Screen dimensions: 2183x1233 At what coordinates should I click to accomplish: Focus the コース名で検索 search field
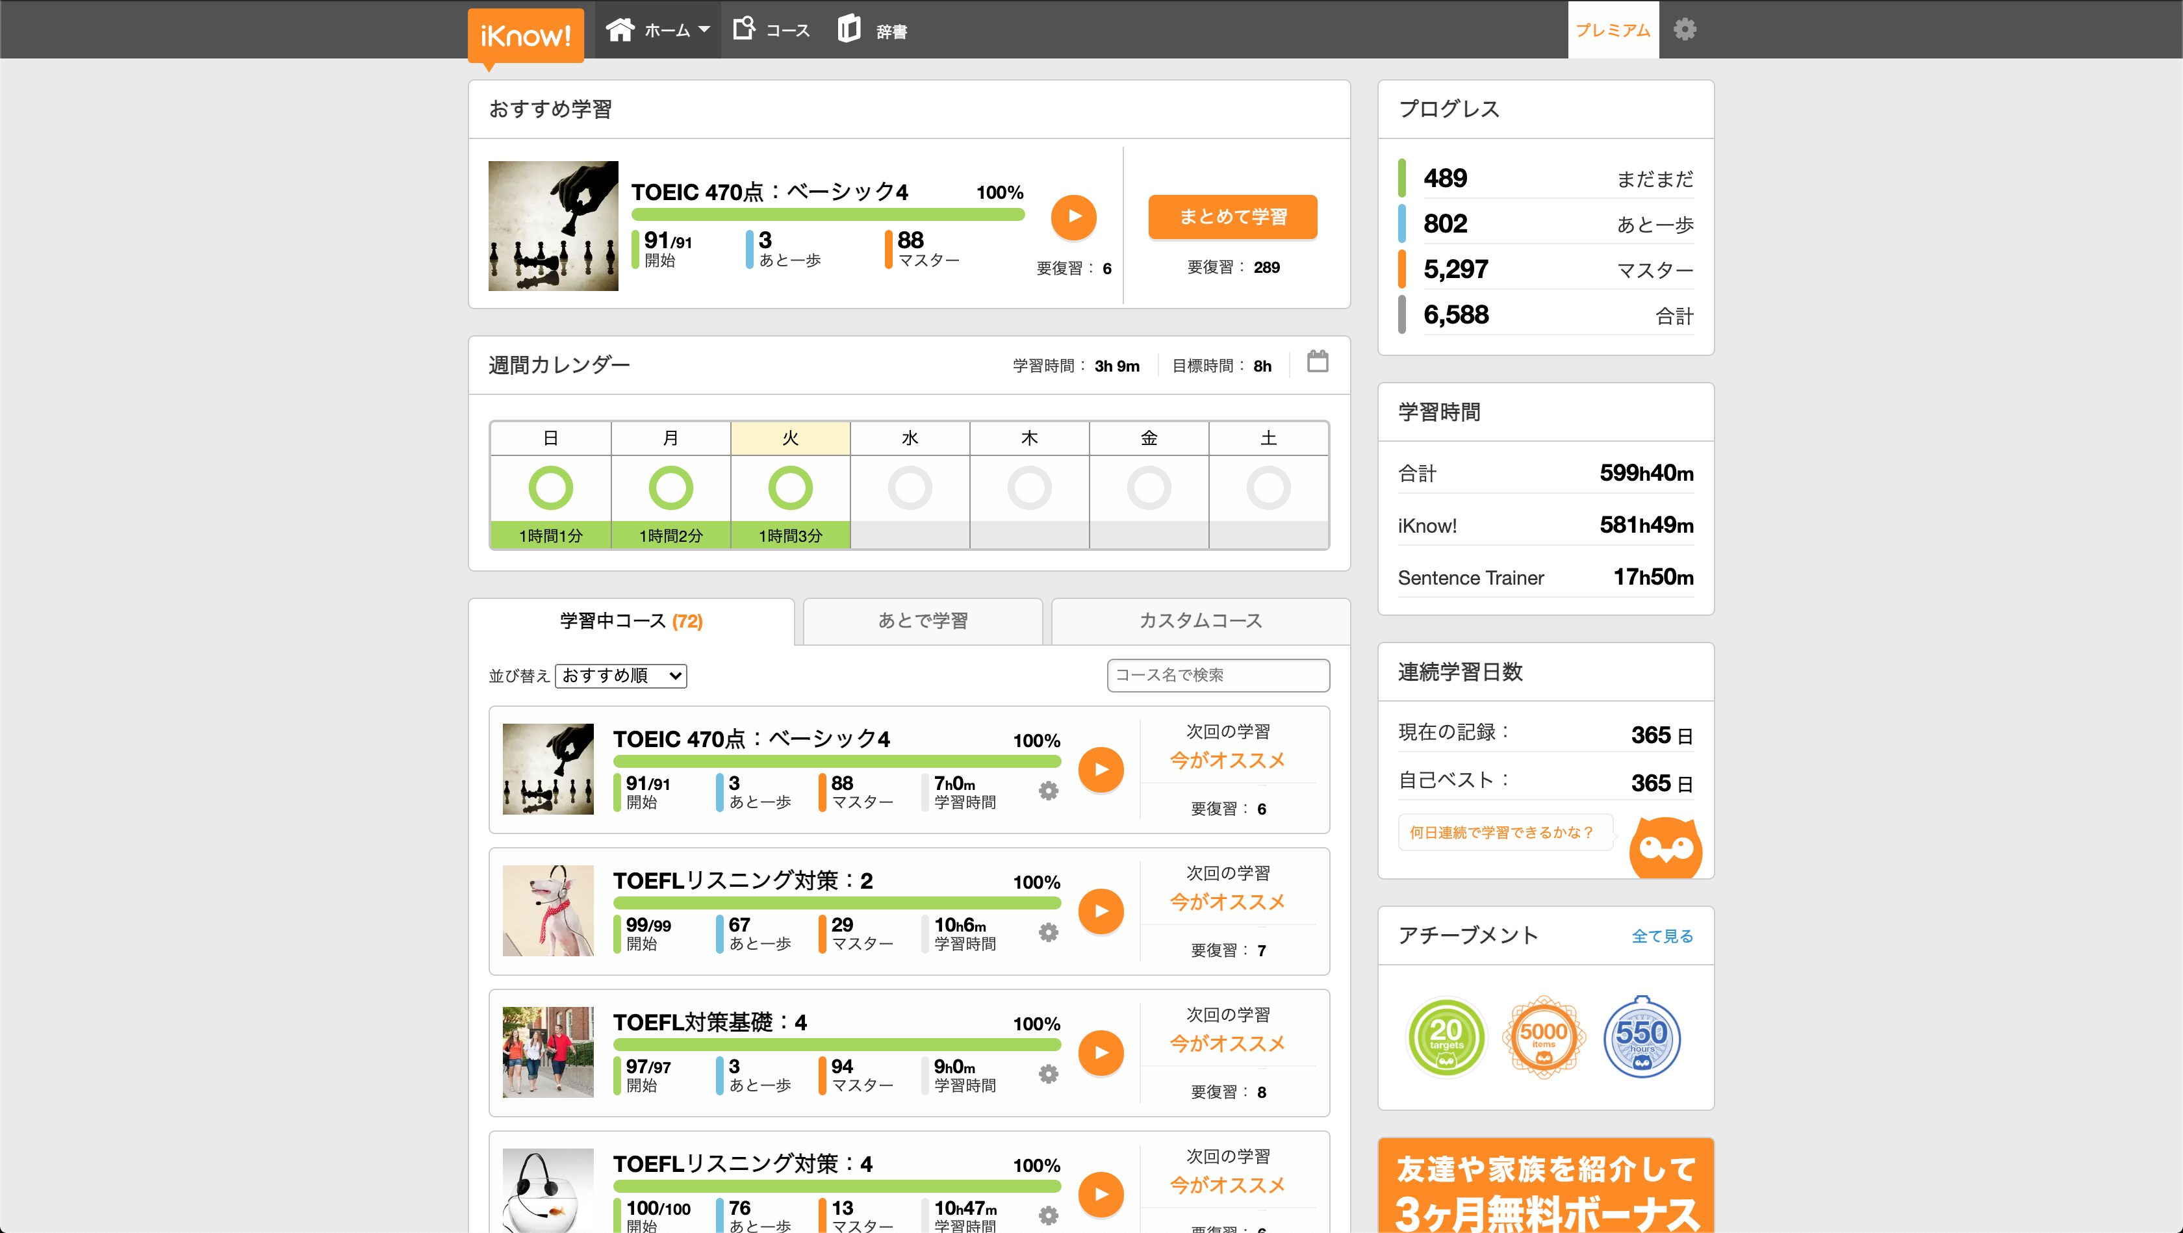click(1218, 676)
